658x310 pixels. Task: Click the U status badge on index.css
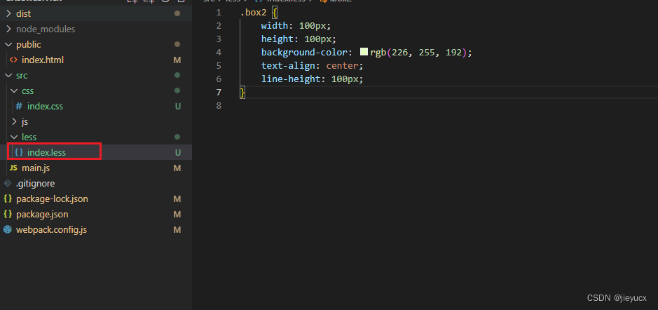pos(177,107)
